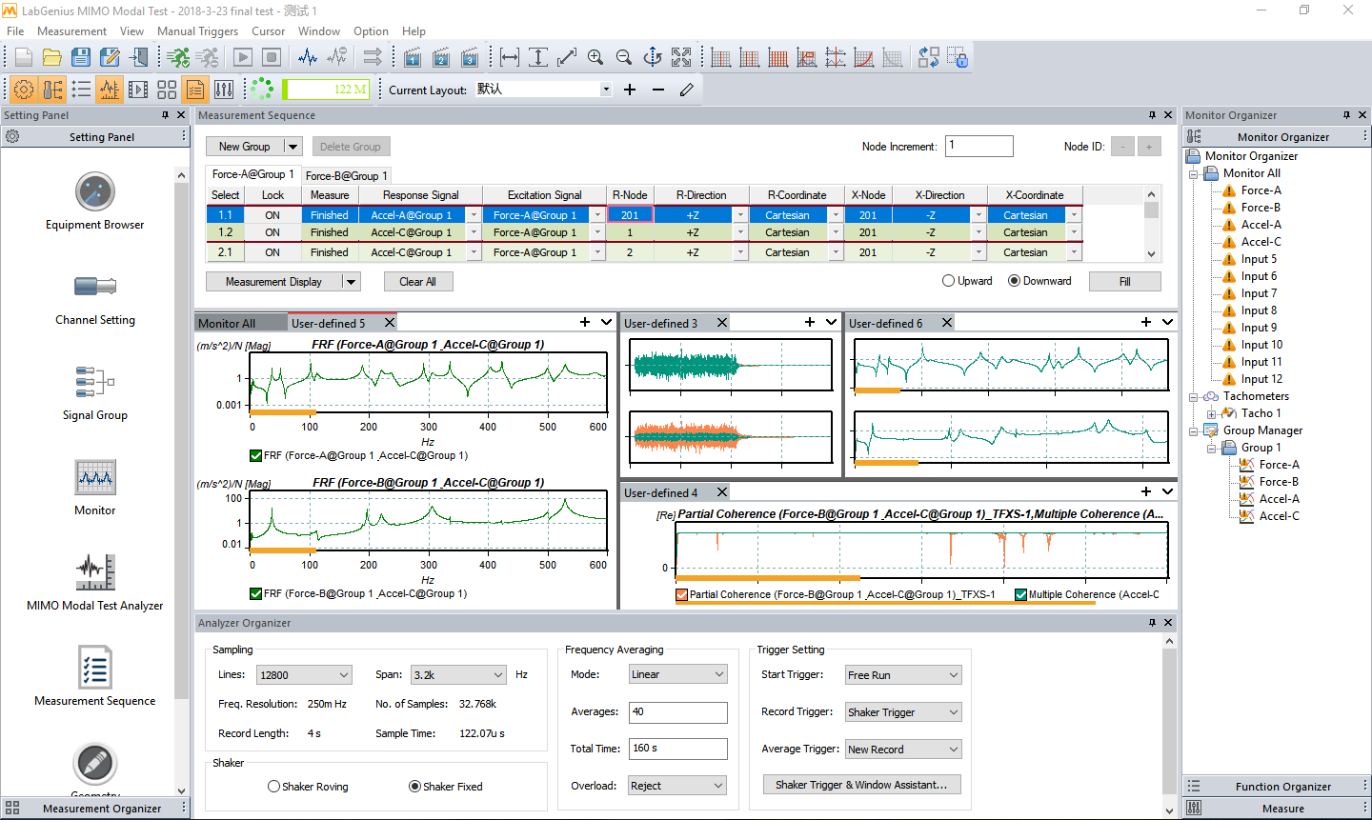Click the Play toolbar icon
Screen dimensions: 1372x820
(243, 57)
